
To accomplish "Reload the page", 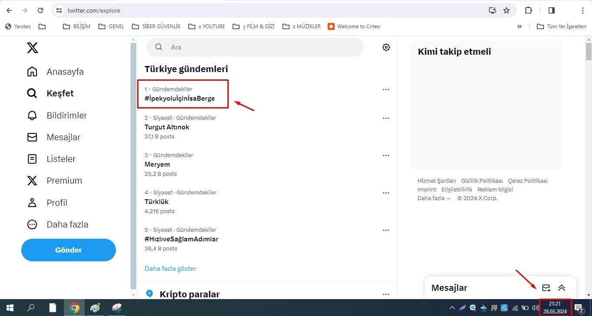I will coord(40,10).
